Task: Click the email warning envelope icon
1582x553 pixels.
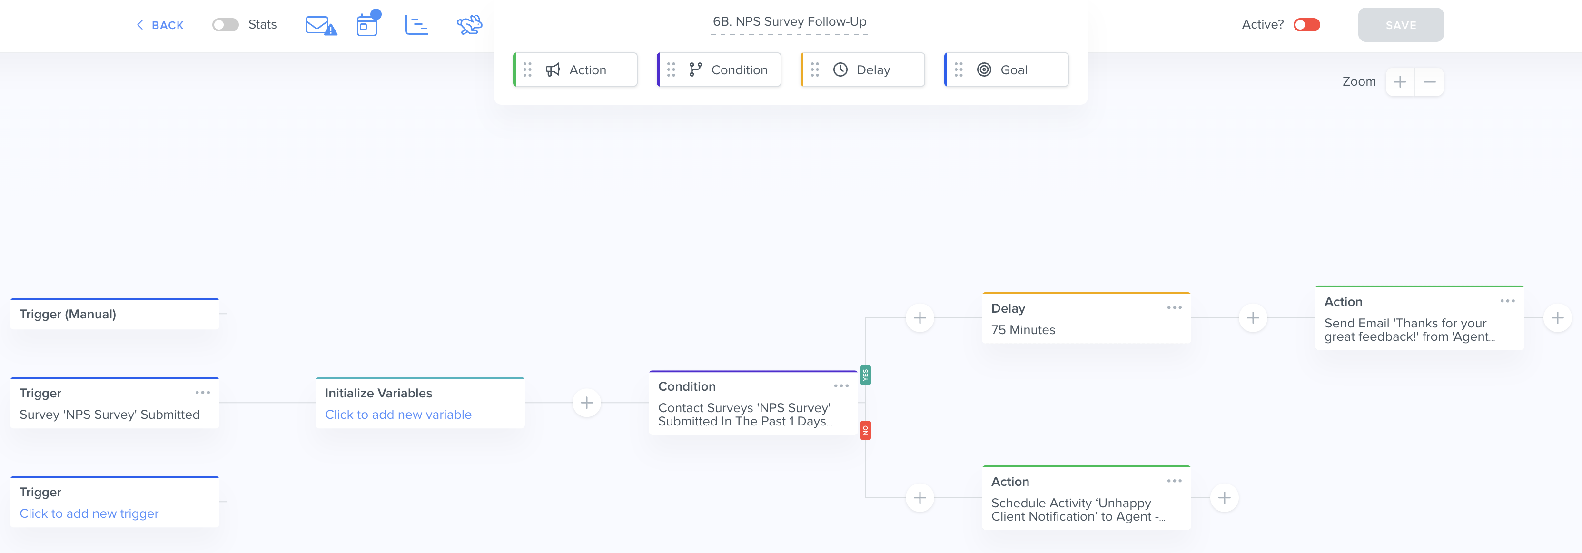Action: [321, 25]
